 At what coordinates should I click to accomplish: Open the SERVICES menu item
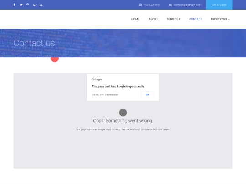[174, 19]
